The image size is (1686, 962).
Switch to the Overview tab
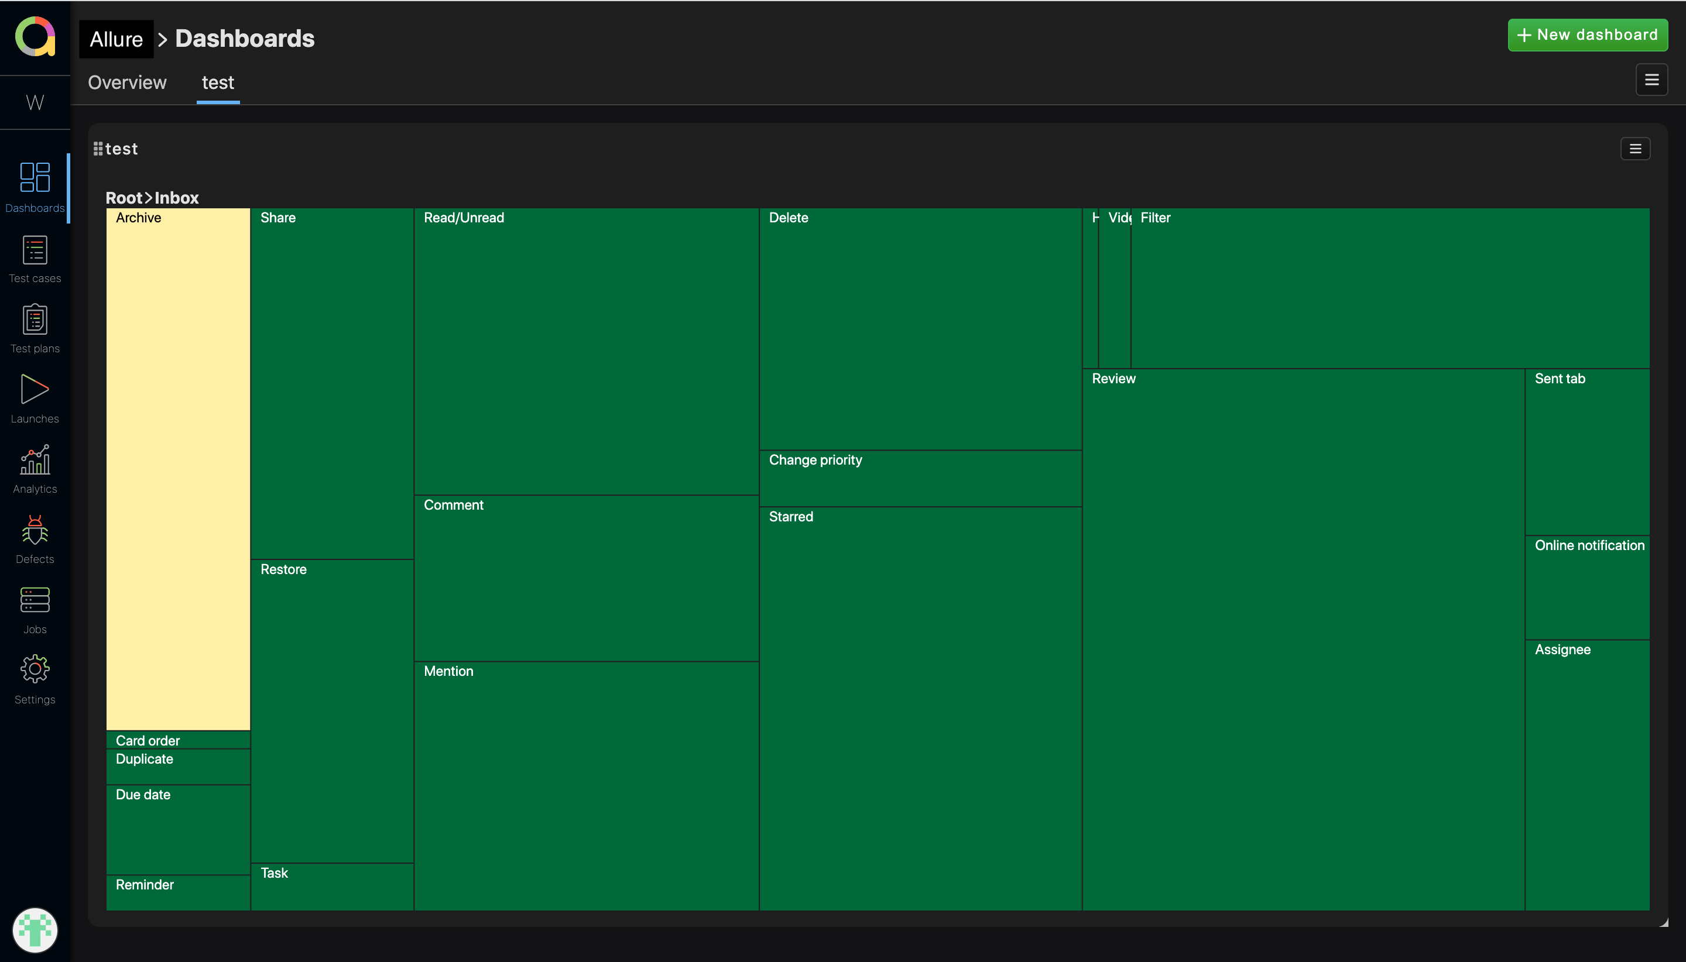tap(127, 83)
